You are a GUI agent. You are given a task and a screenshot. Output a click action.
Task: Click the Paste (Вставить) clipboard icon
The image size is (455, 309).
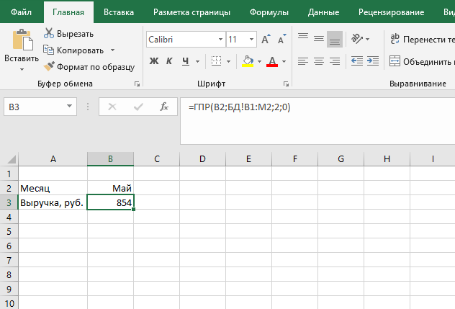[x=22, y=40]
